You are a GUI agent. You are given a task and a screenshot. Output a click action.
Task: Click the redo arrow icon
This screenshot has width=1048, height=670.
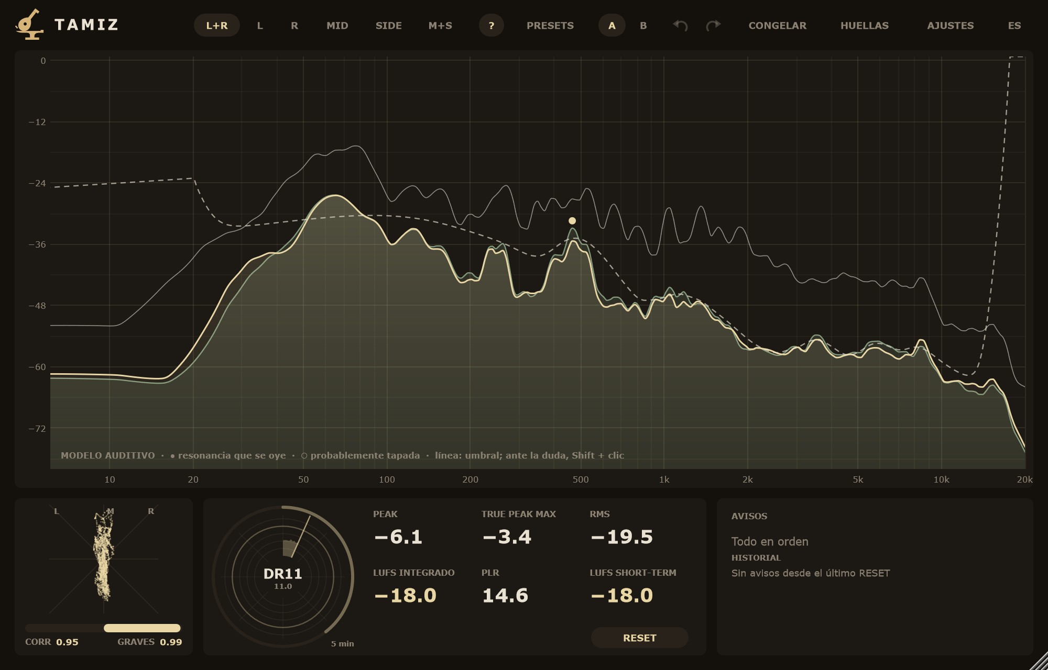pos(713,25)
